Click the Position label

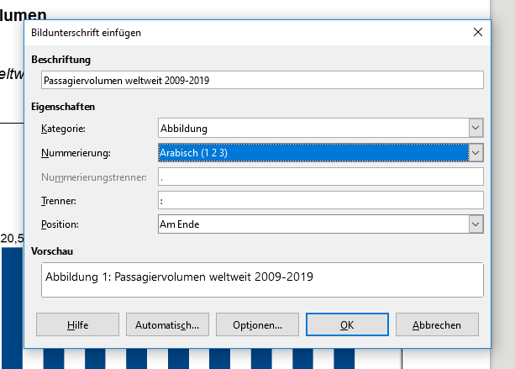[x=60, y=224]
